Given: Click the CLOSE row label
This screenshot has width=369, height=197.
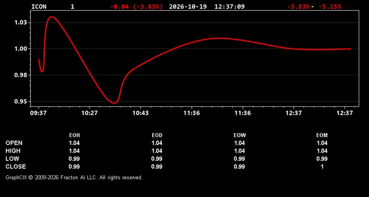Looking at the screenshot, I should [16, 166].
